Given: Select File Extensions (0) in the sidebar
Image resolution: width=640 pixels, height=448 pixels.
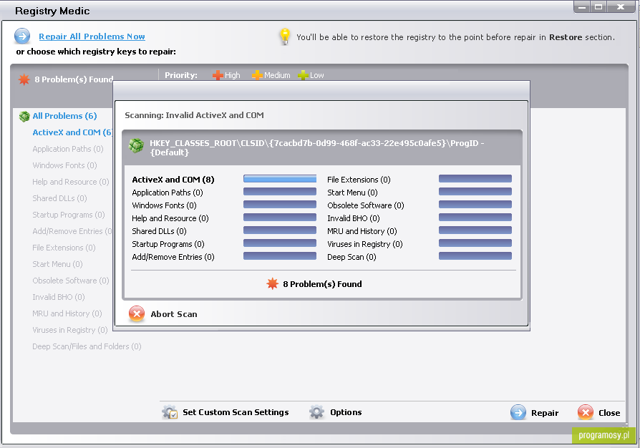Looking at the screenshot, I should tap(64, 248).
